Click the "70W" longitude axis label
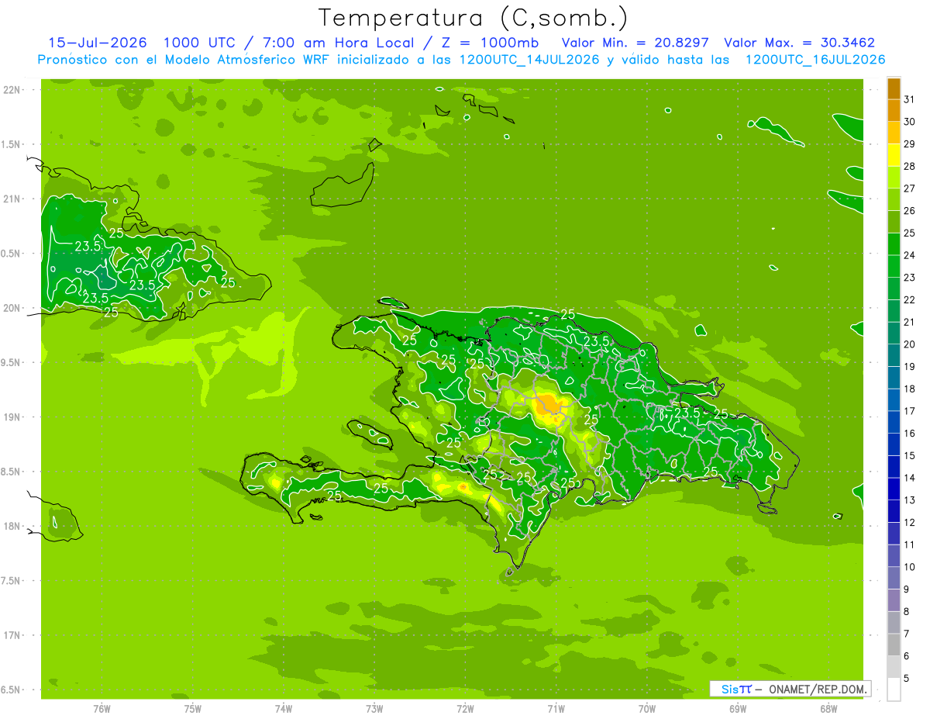 (x=647, y=709)
